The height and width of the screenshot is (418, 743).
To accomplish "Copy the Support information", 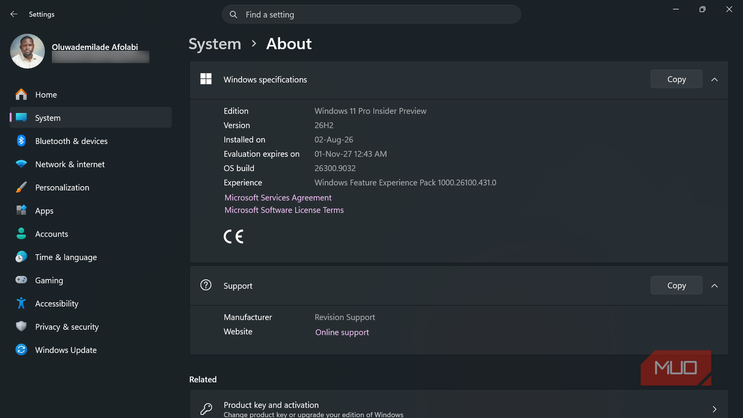I will [676, 286].
